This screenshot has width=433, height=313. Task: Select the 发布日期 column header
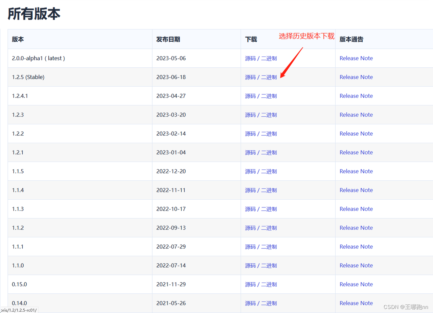tap(168, 39)
